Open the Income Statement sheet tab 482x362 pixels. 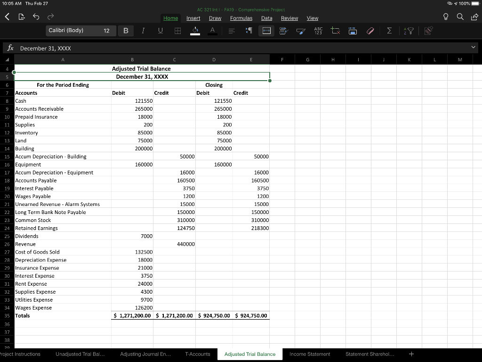(x=310, y=354)
